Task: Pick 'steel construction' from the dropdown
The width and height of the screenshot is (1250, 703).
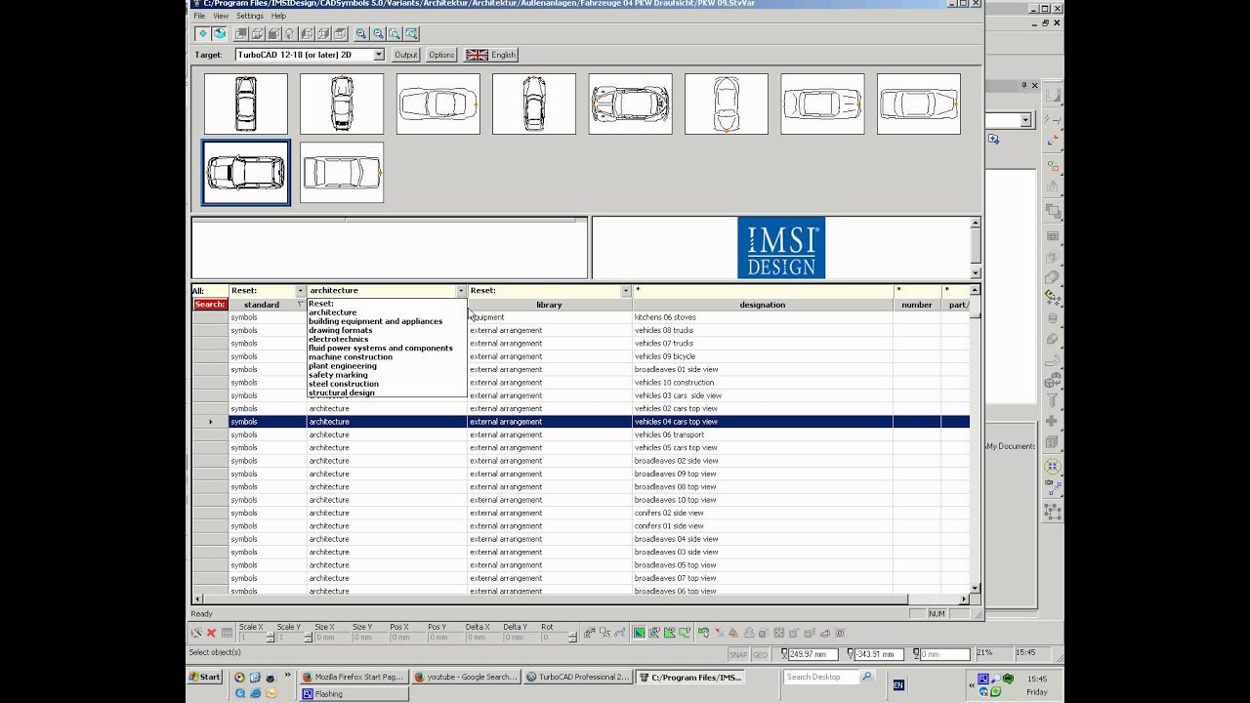Action: 343,384
